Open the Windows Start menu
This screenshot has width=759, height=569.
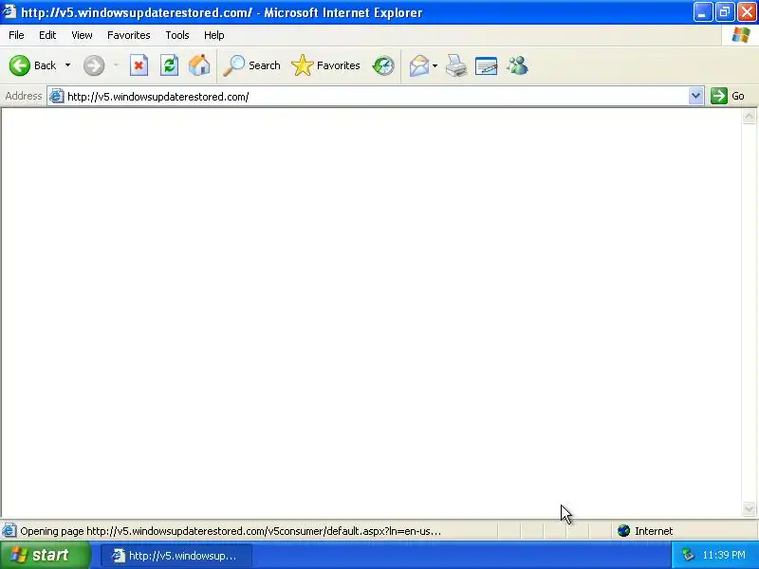tap(45, 555)
